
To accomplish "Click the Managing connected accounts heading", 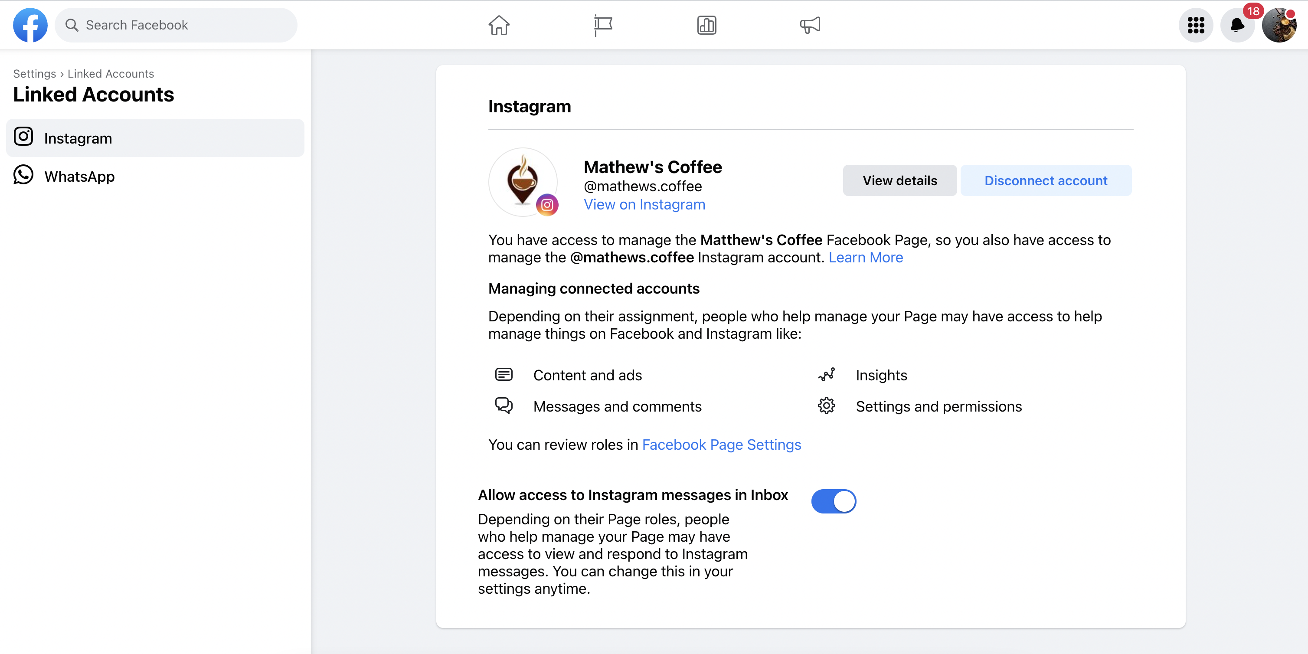I will (594, 288).
